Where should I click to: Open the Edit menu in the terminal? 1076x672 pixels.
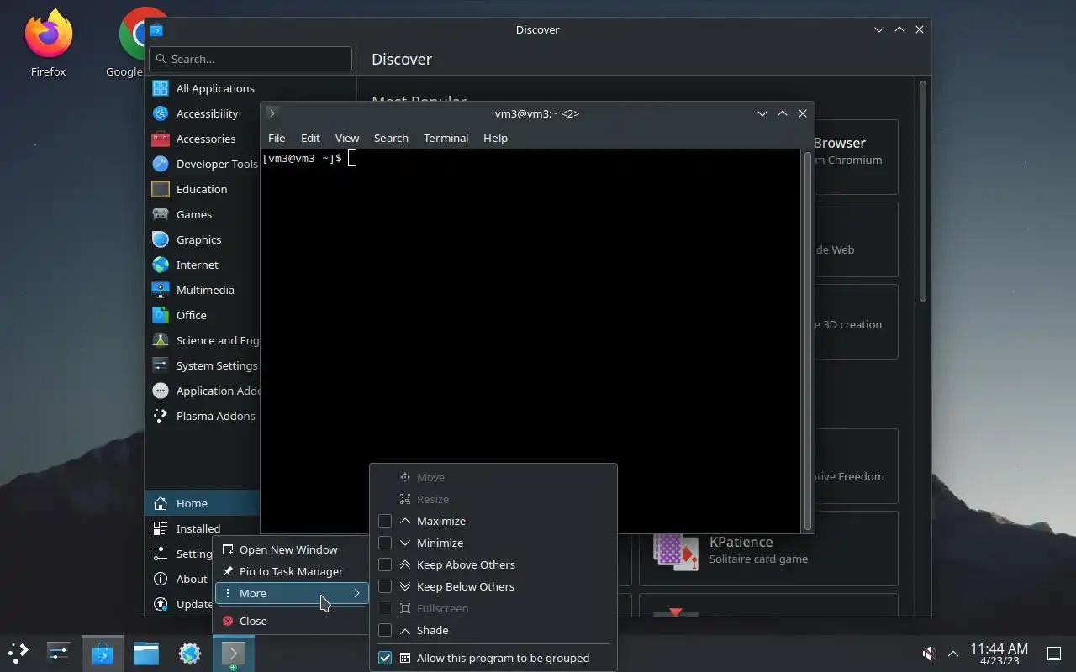(310, 138)
